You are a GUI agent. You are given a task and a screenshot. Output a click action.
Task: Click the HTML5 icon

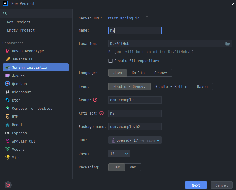point(8,116)
